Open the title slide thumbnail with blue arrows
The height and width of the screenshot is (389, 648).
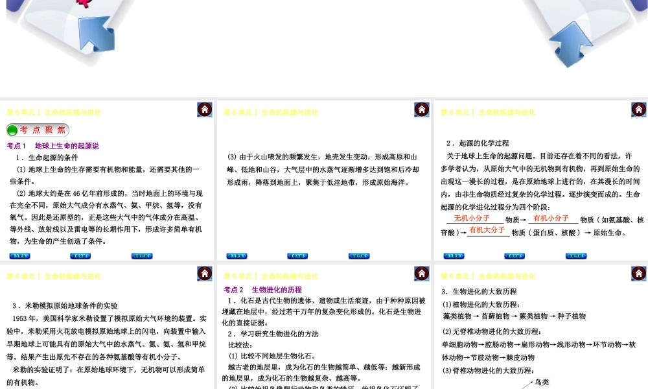pos(324,47)
